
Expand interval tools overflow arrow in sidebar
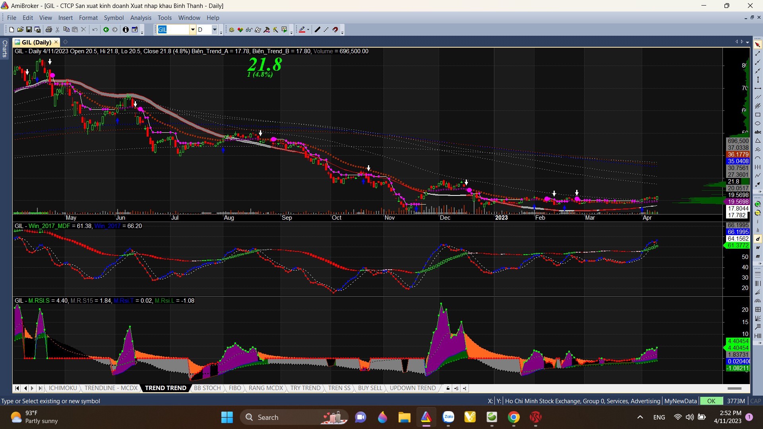(x=760, y=263)
